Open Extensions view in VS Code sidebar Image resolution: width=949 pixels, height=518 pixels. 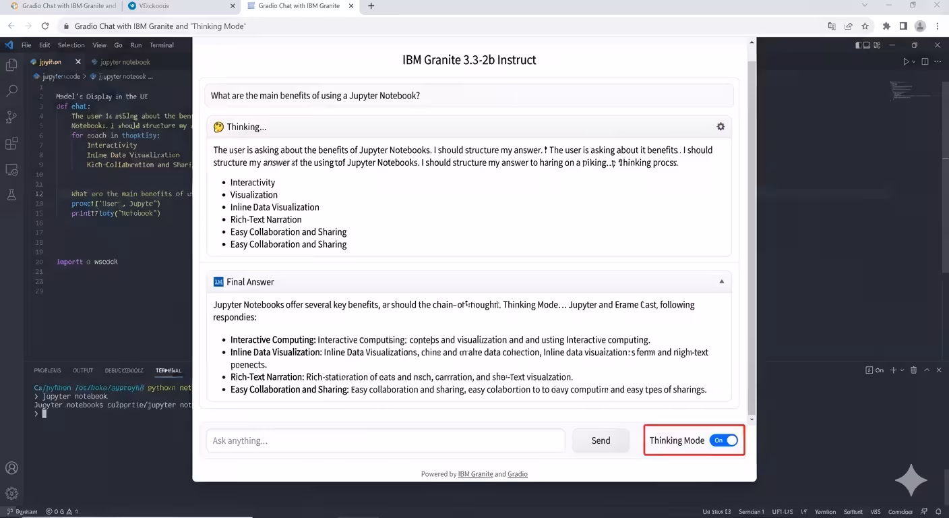[x=11, y=144]
